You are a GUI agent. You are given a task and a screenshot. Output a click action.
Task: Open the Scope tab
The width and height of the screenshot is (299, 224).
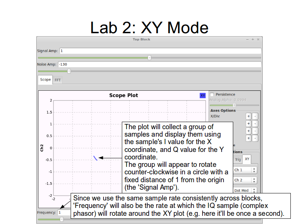45,80
